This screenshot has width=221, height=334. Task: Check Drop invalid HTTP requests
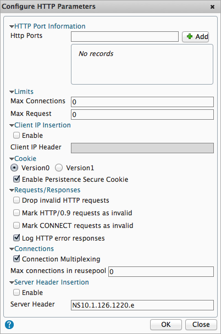(16, 200)
